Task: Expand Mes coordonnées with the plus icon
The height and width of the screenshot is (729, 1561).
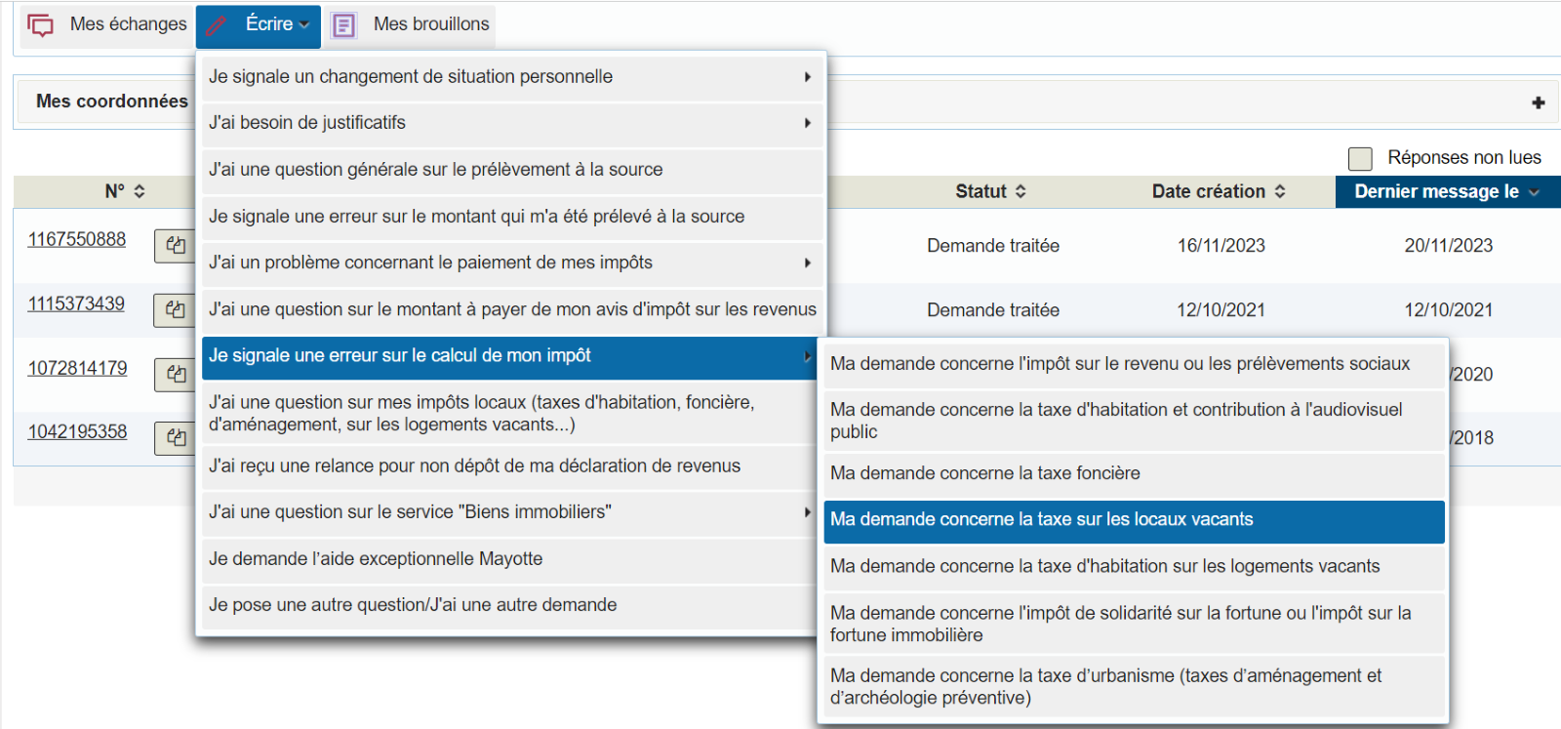Action: tap(1538, 102)
